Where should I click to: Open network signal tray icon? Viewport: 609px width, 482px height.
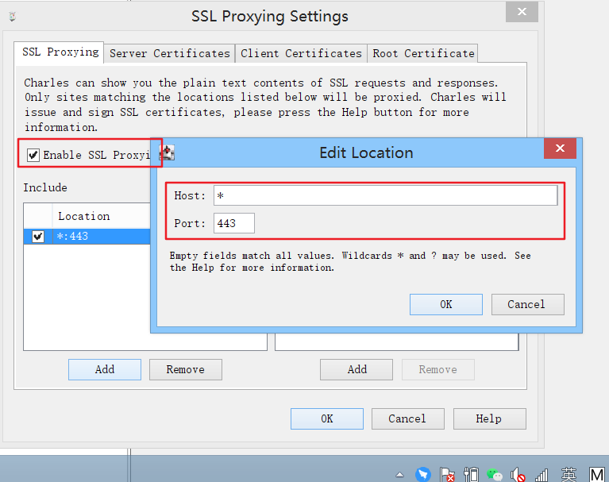click(x=542, y=475)
